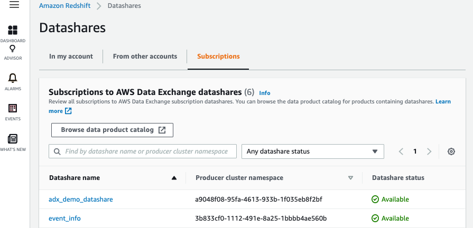This screenshot has height=228, width=473.
Task: Click the Amazon Redshift breadcrumb link
Action: (65, 6)
